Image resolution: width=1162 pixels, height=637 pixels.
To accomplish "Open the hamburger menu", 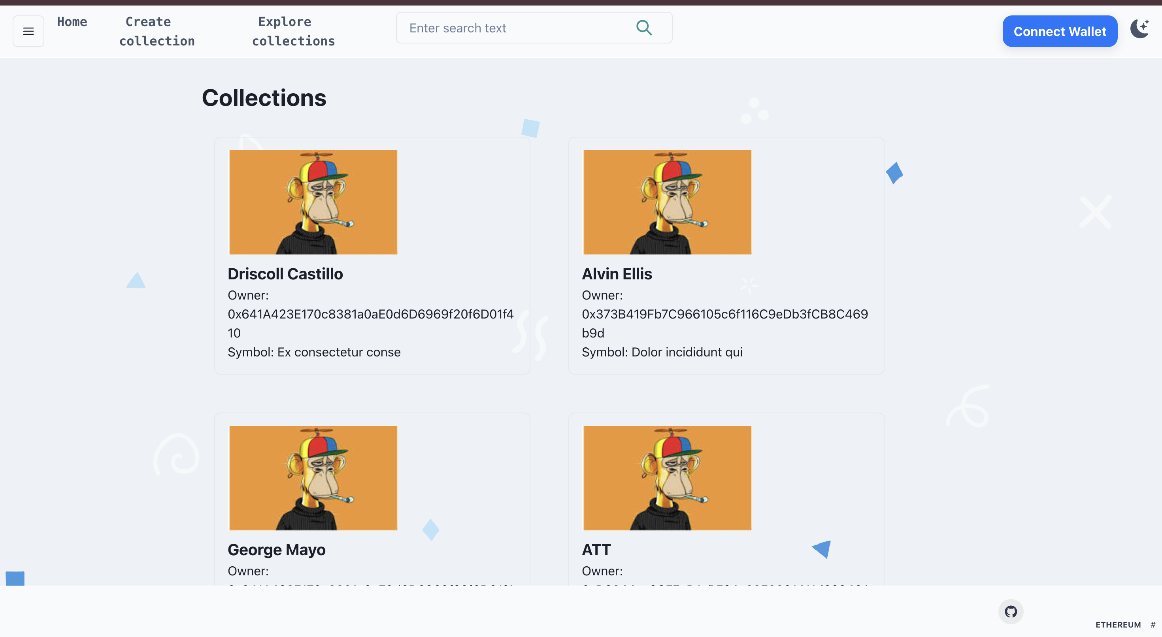I will (28, 31).
